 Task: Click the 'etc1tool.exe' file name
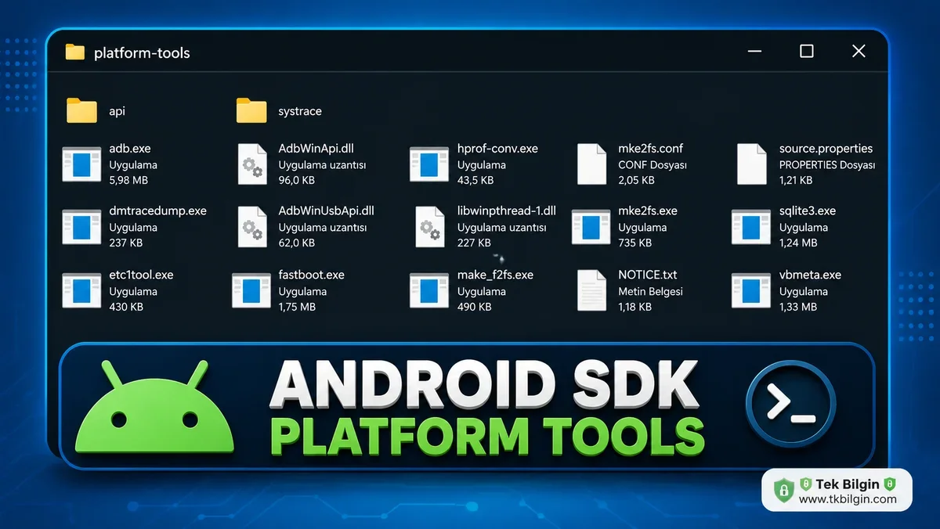142,275
